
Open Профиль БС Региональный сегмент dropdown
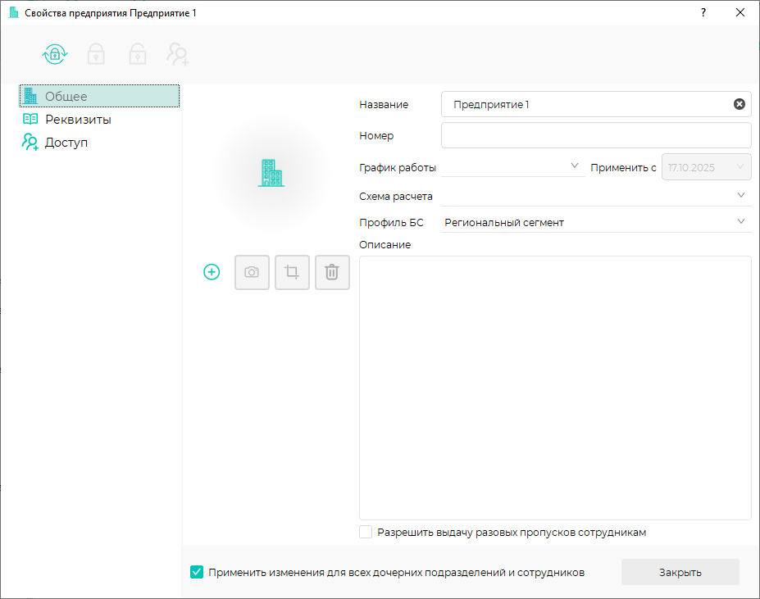click(595, 222)
